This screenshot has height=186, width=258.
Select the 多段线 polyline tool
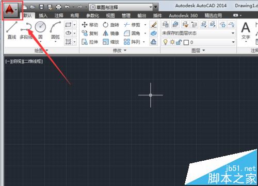click(x=26, y=30)
